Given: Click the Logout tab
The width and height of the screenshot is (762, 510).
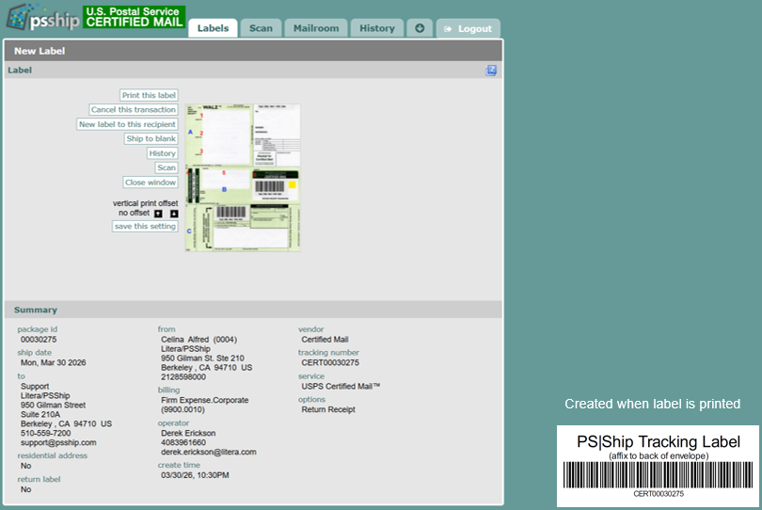Looking at the screenshot, I should pyautogui.click(x=468, y=28).
